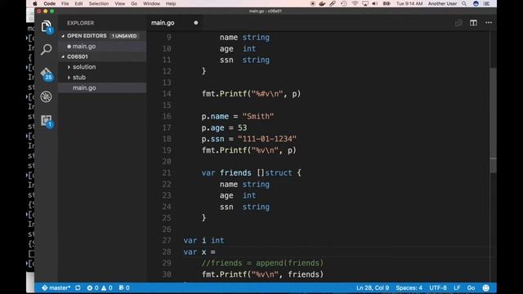Open the View menu
The image size is (523, 294).
point(120,3)
